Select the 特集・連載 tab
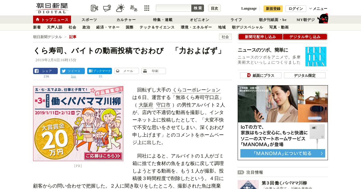 point(163,20)
